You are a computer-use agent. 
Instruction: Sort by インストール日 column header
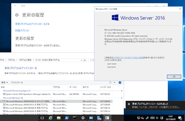(106, 87)
